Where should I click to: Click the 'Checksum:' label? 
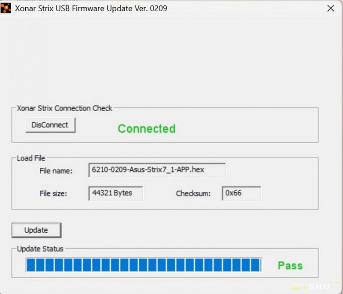(x=193, y=193)
